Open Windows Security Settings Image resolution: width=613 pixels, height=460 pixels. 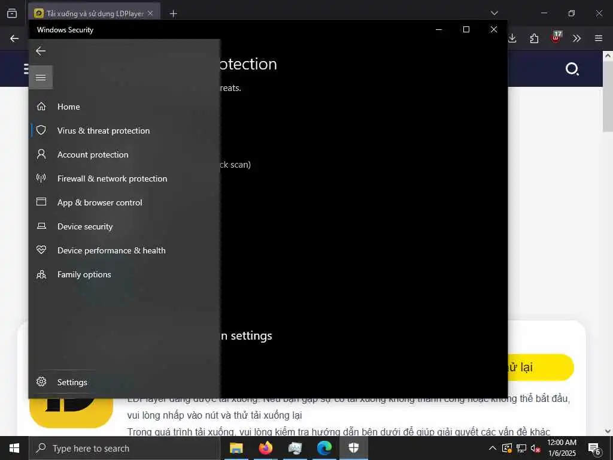click(125, 382)
